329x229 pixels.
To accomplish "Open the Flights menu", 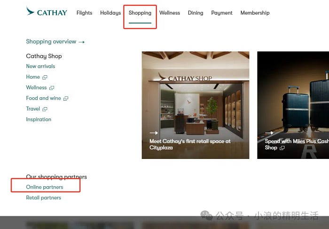I will click(84, 13).
